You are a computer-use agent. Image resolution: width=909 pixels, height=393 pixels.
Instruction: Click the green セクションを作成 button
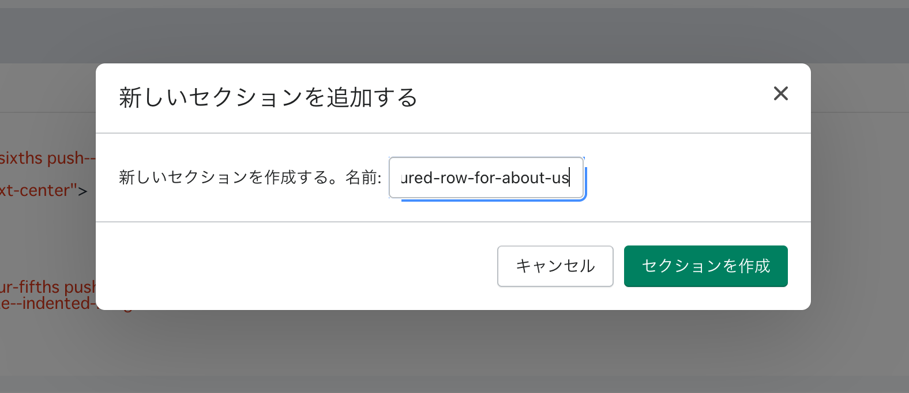[705, 266]
